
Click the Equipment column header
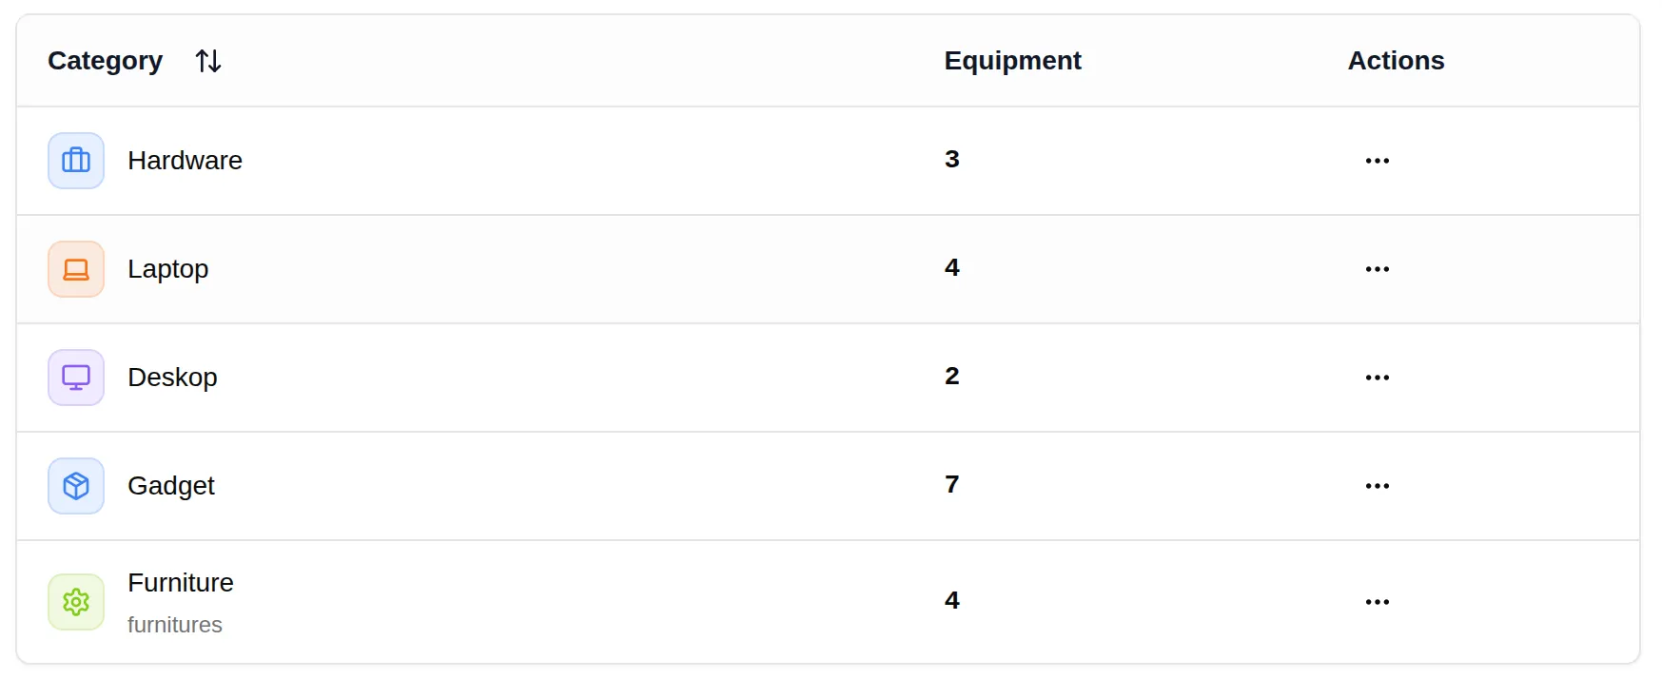point(1012,61)
